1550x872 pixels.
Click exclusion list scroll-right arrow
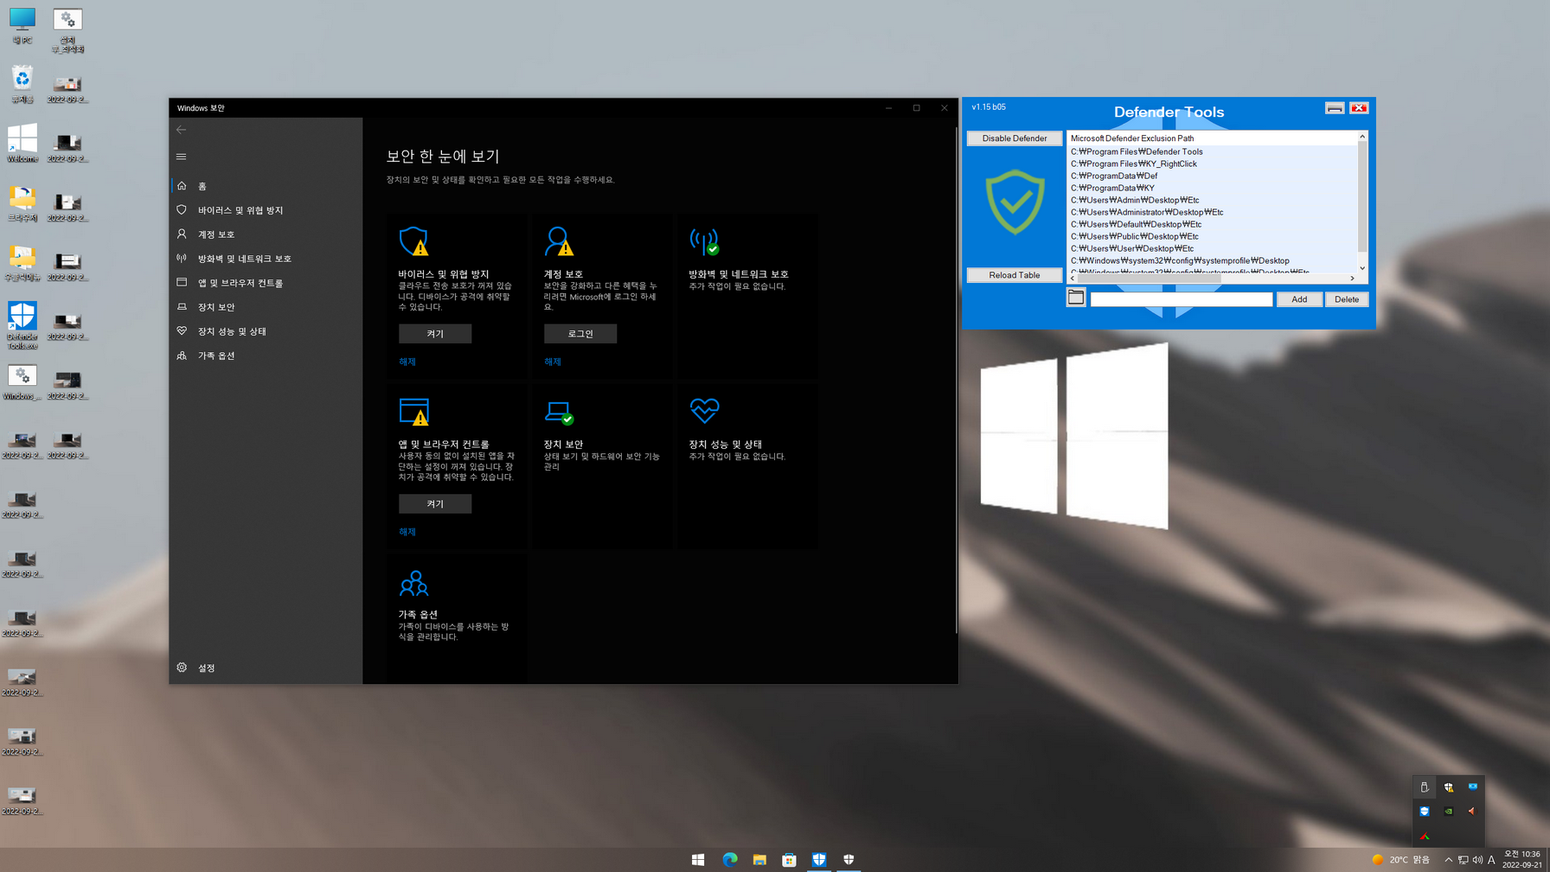coord(1352,279)
